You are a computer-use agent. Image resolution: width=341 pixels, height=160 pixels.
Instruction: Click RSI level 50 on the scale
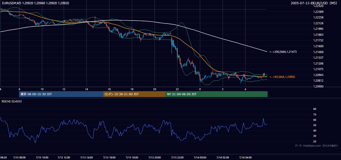[315, 125]
